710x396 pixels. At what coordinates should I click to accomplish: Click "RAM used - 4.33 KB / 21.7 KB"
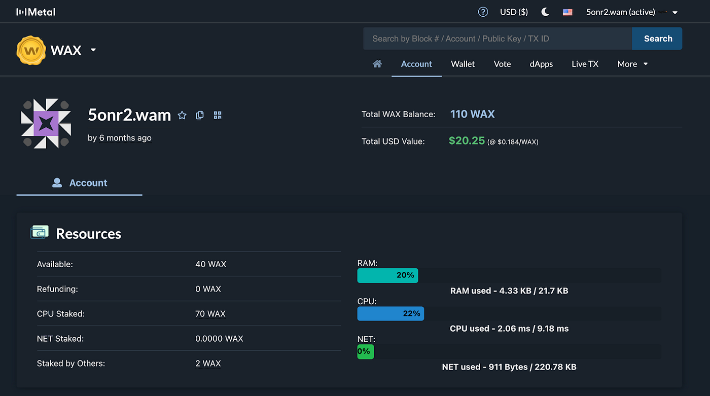point(509,291)
